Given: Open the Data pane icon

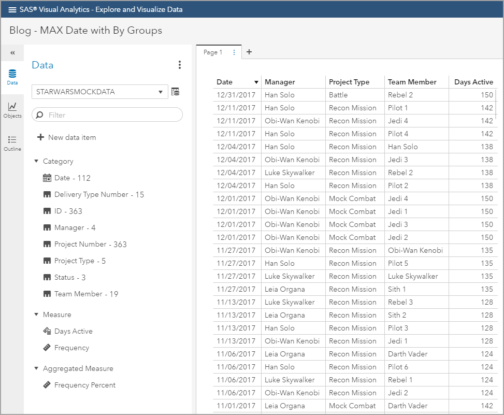Looking at the screenshot, I should click(12, 77).
